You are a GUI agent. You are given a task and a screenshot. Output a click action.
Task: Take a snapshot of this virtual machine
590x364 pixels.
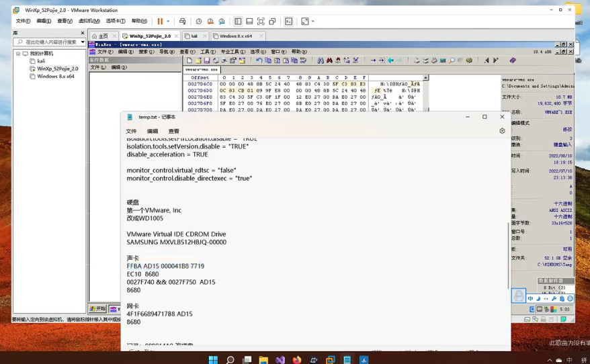click(199, 21)
